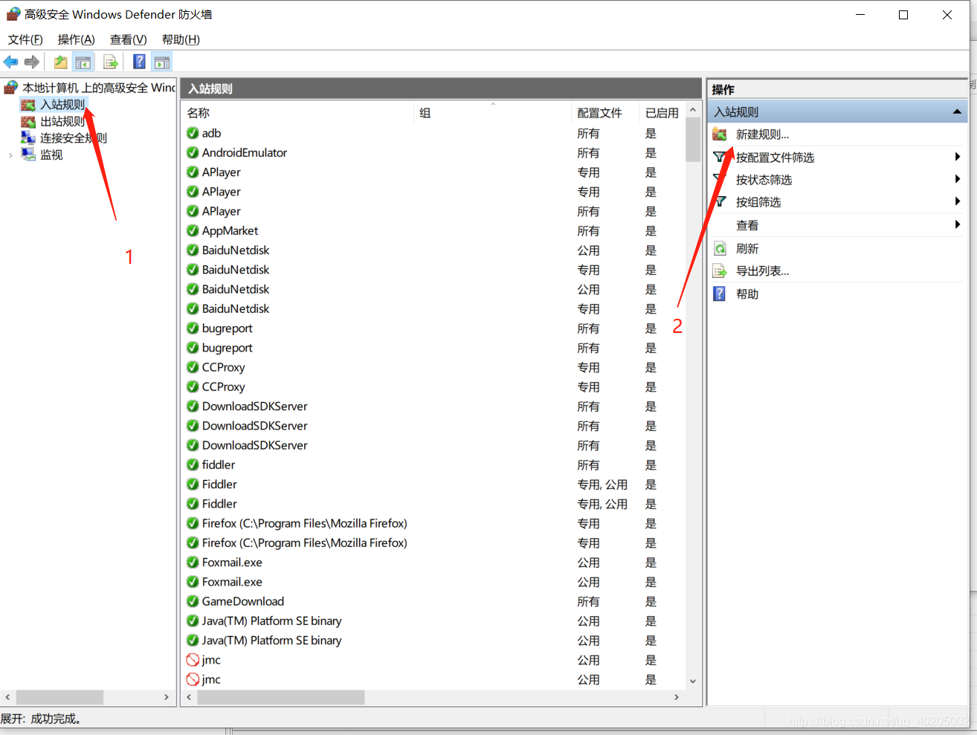Image resolution: width=977 pixels, height=735 pixels.
Task: Click the green check icon of AndroidEmulator rule
Action: click(193, 152)
